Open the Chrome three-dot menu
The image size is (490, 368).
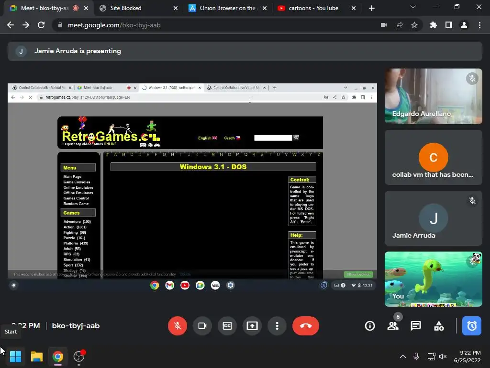(x=479, y=25)
